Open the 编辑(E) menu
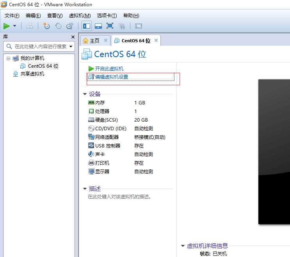This screenshot has height=257, width=290. (x=33, y=16)
